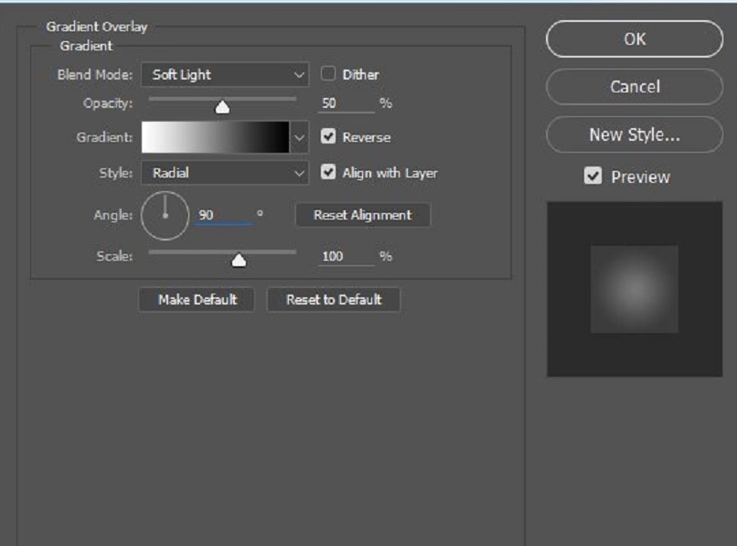Screen dimensions: 737x546
Task: Click the Angle dial control
Action: 165,216
